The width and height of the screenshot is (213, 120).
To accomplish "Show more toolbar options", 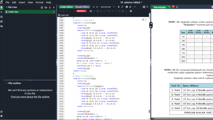I will pos(135,7).
